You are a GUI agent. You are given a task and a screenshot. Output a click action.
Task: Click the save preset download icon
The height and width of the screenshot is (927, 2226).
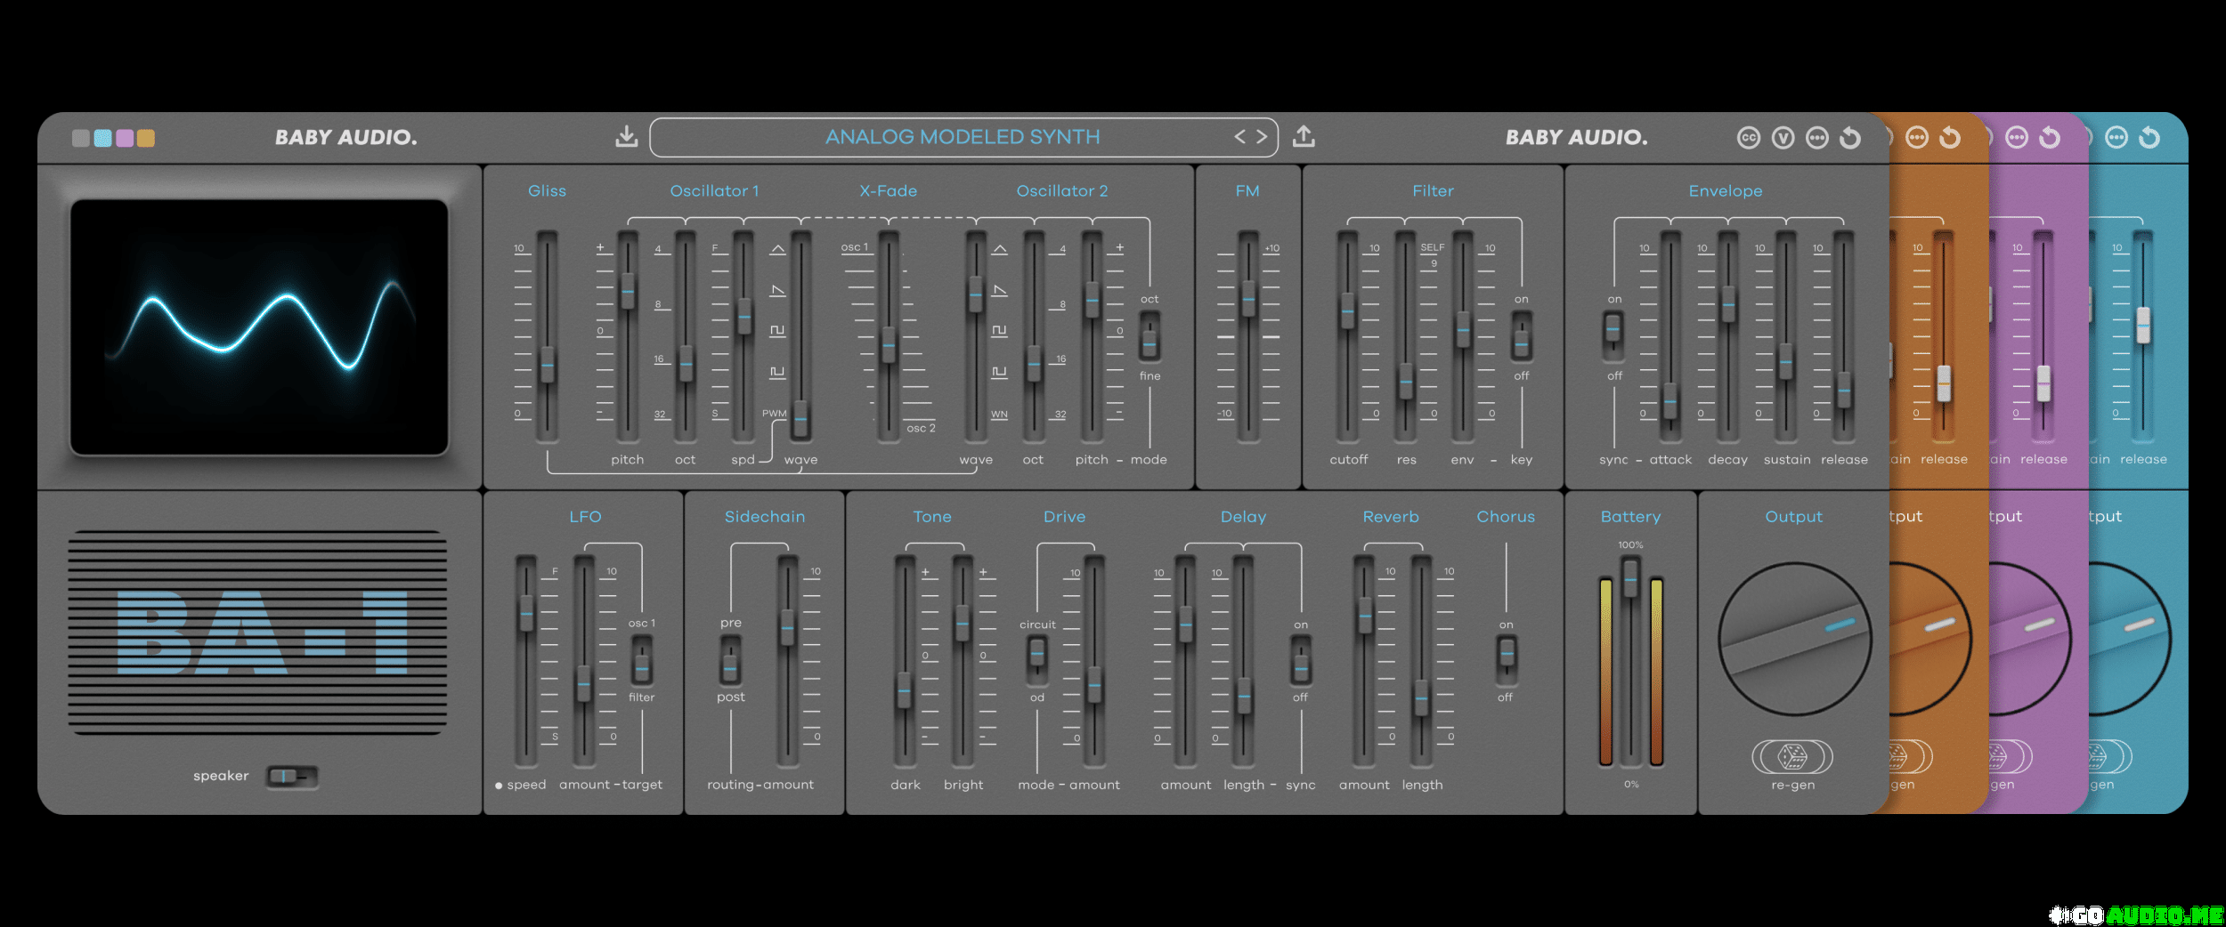626,137
